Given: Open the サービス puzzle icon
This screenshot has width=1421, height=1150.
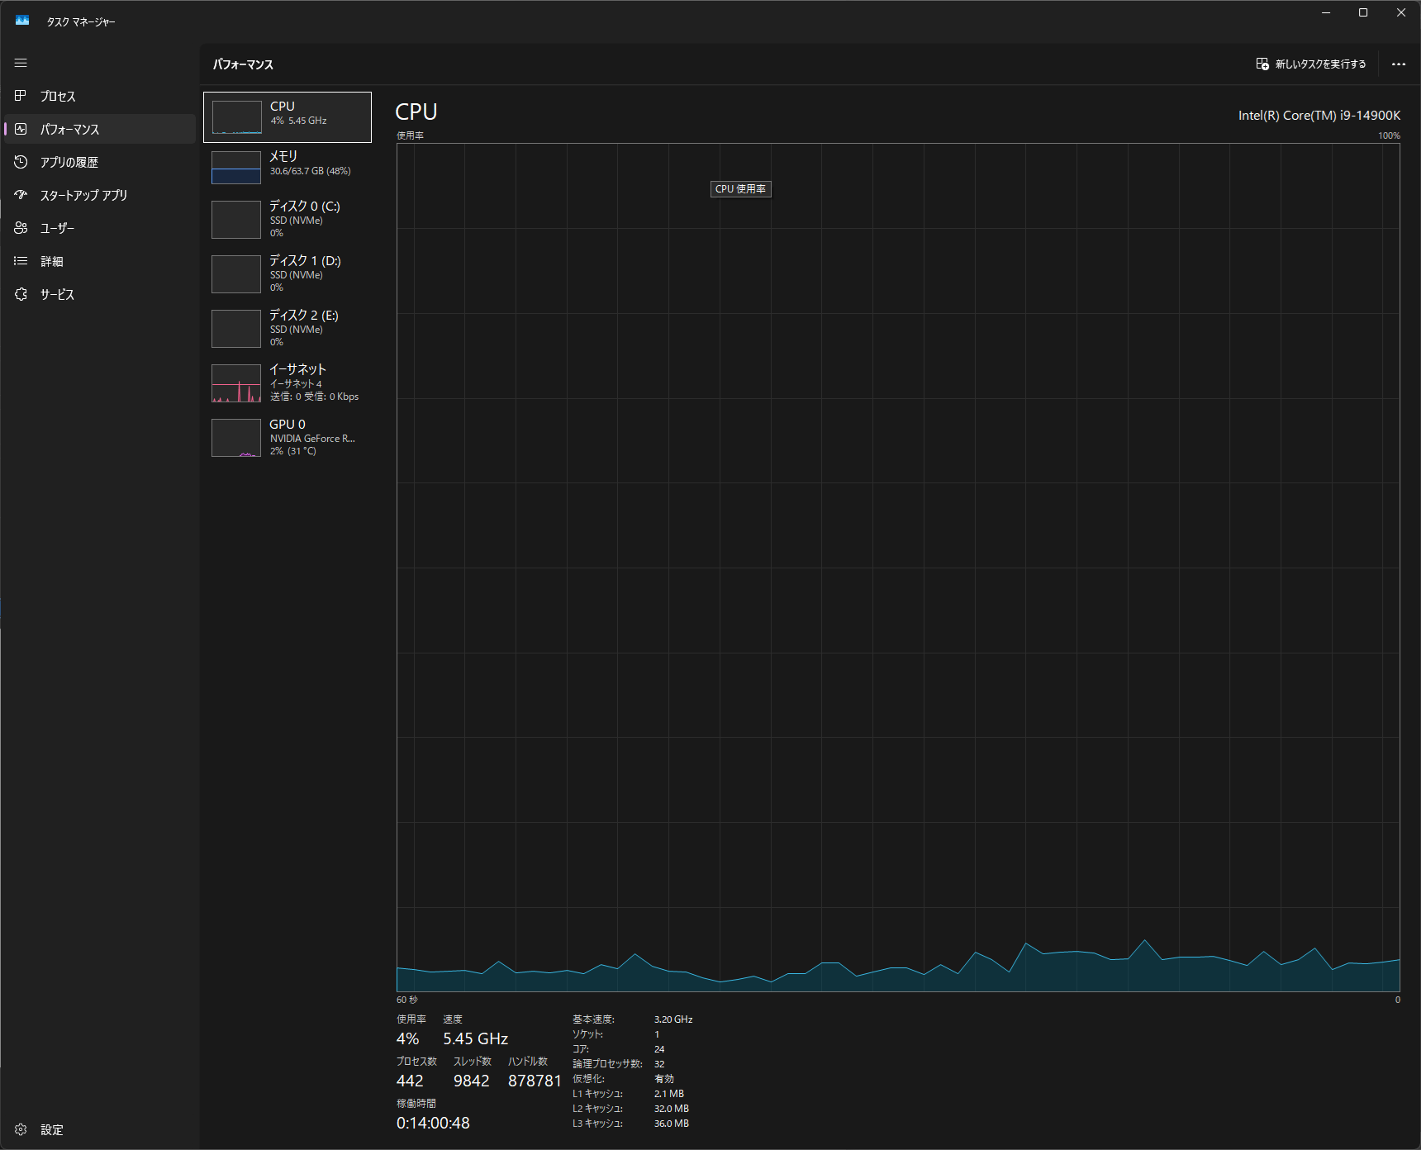Looking at the screenshot, I should point(21,294).
